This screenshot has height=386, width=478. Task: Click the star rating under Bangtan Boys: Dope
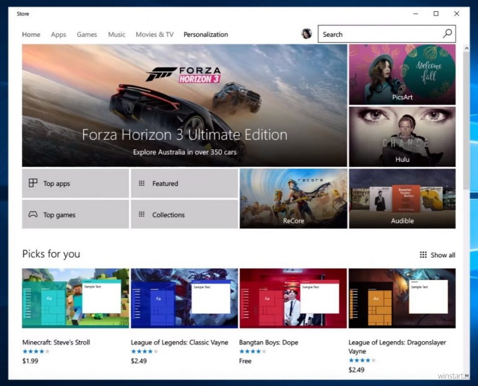coord(253,351)
